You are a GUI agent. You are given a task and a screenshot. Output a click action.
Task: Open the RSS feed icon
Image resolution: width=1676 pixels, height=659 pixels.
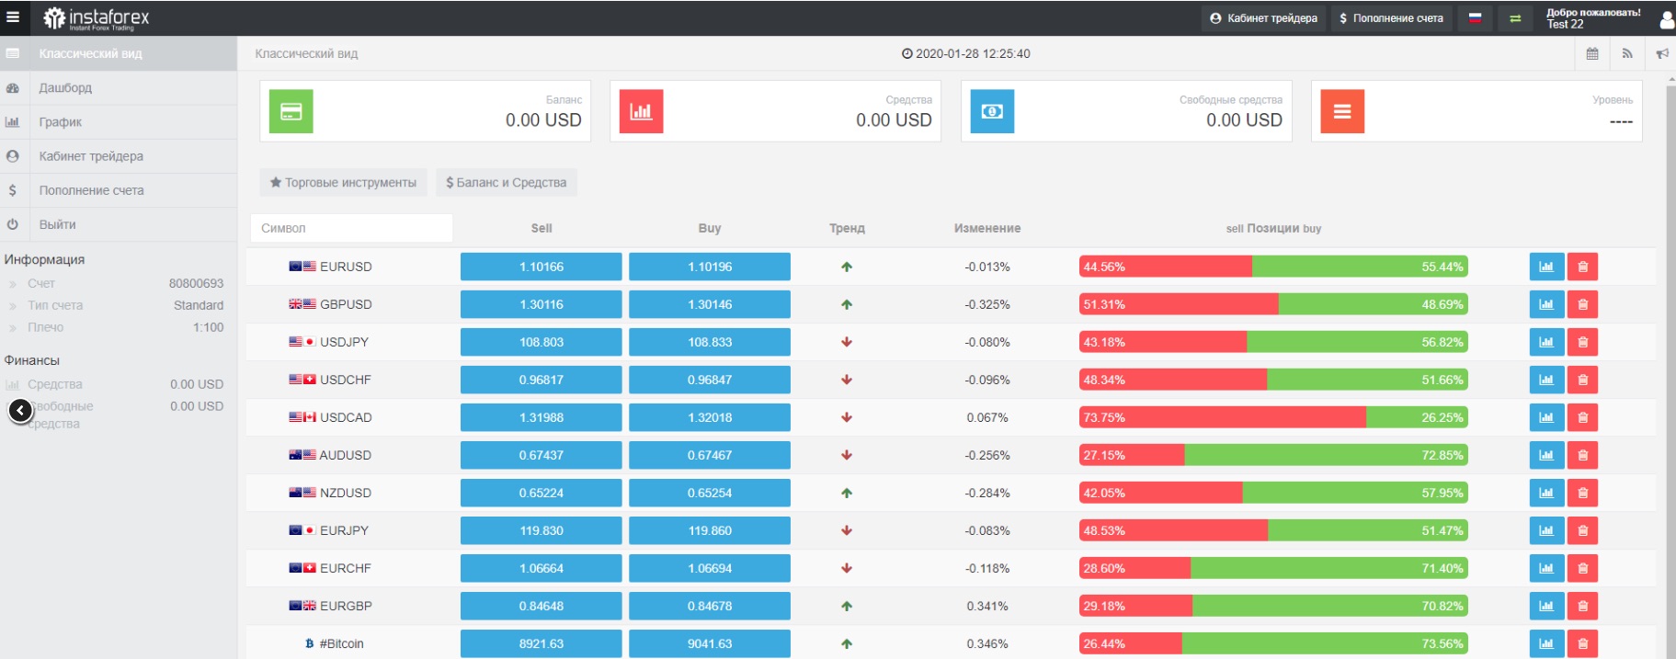(x=1627, y=54)
